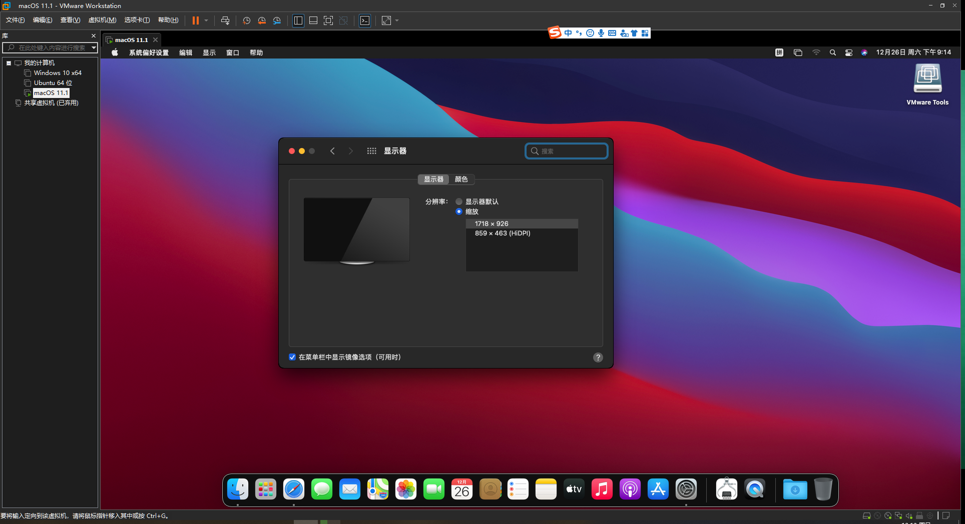Screen dimensions: 965x524
Task: Take a snapshot of this virtual machine
Action: [246, 20]
